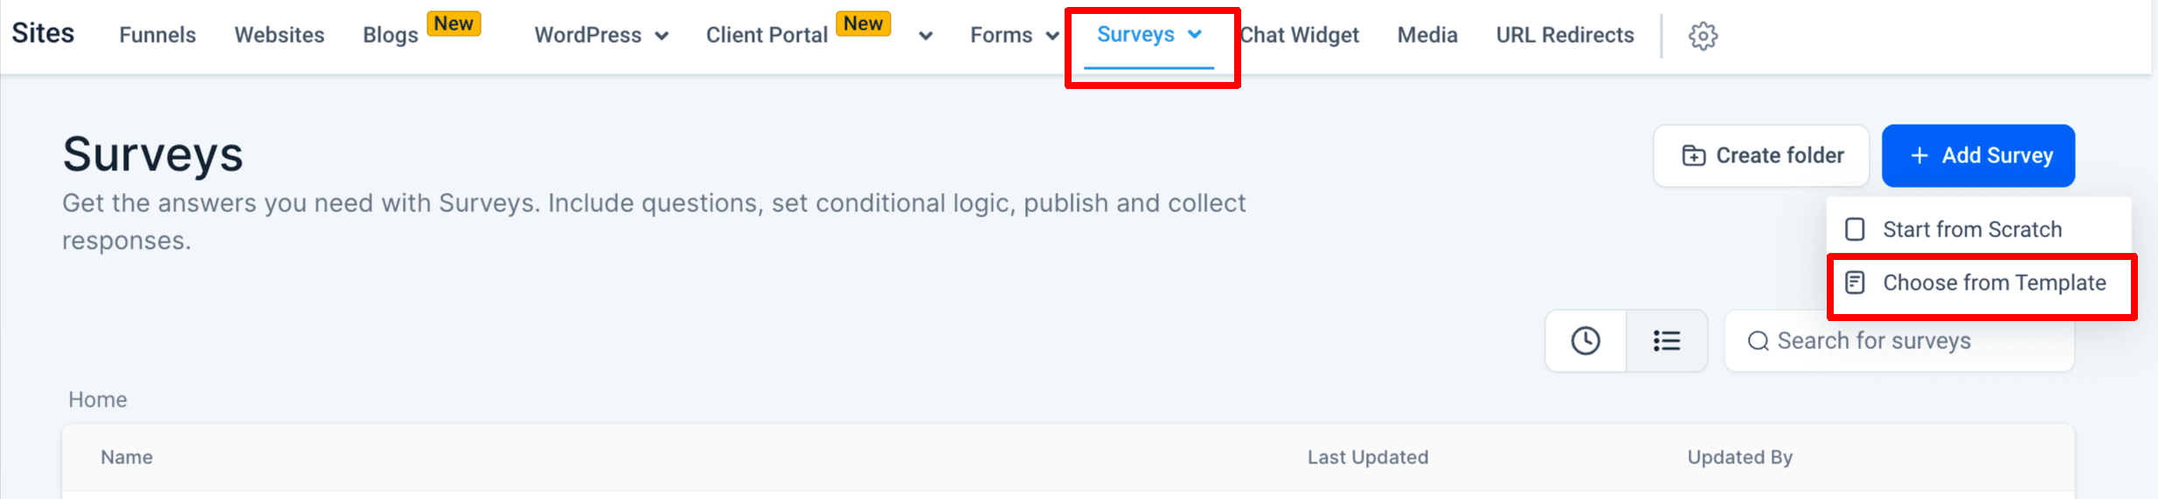Open the Funnels tab
Viewport: 2158px width, 499px height.
point(157,35)
